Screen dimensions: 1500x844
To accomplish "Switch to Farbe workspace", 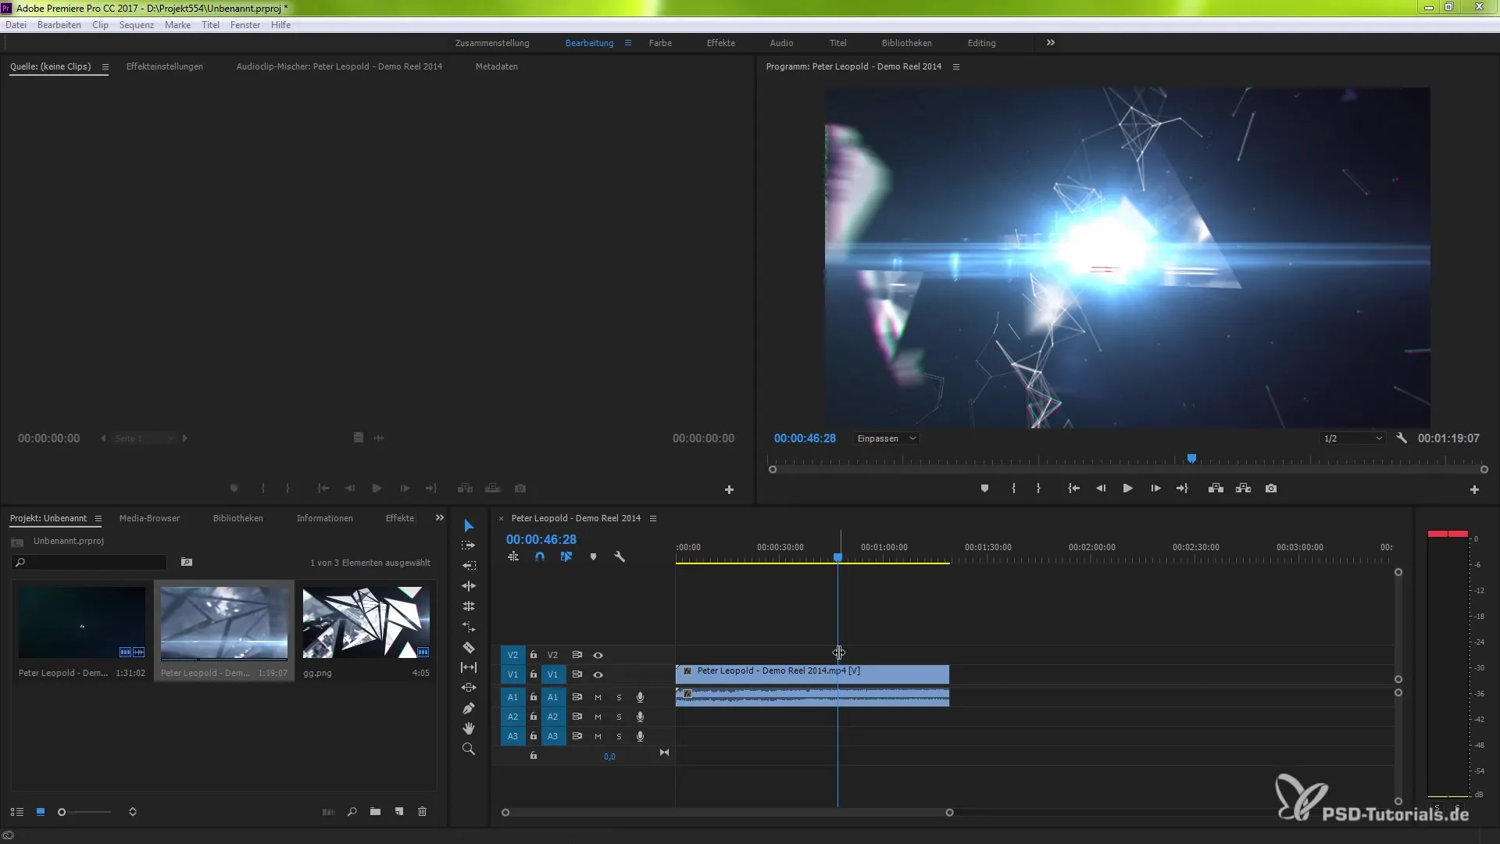I will tap(660, 43).
